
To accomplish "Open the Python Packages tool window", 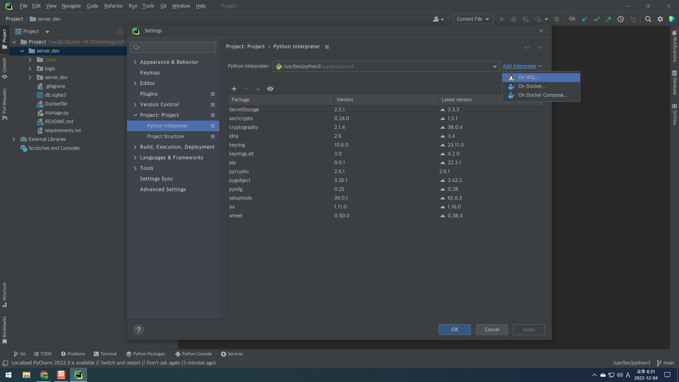I will tap(145, 354).
